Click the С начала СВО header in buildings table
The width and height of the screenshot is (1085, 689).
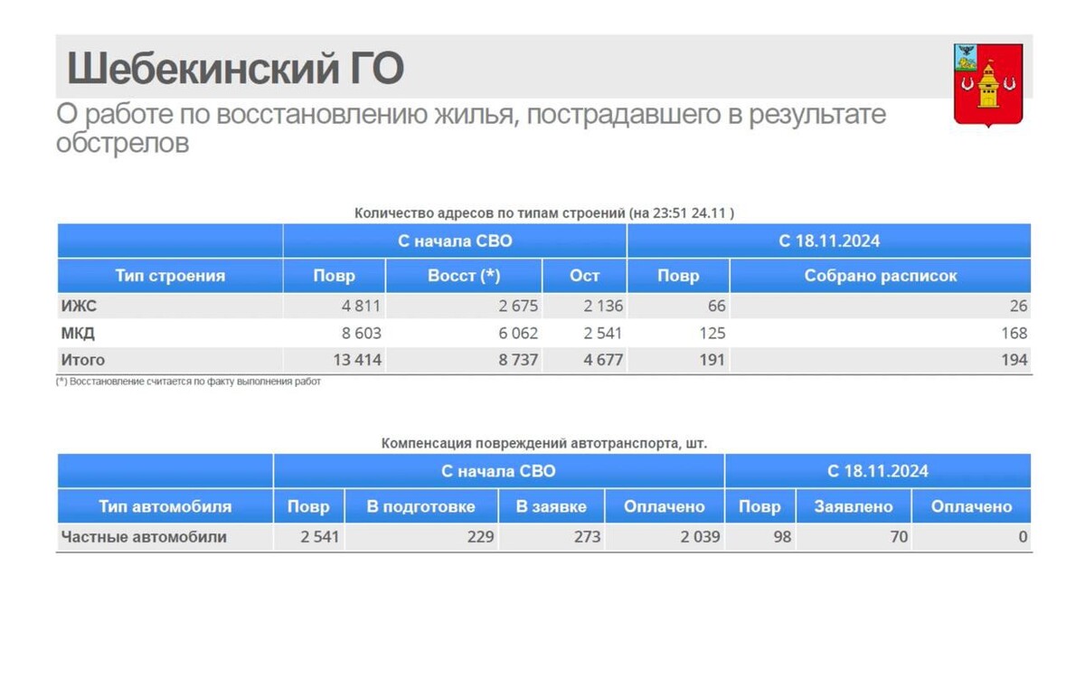coord(455,241)
